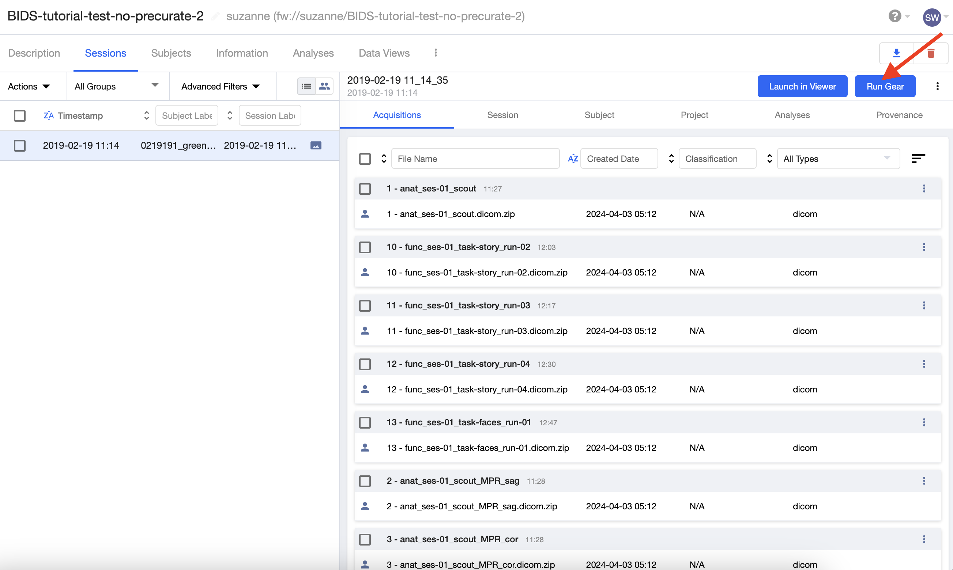Viewport: 953px width, 570px height.
Task: Expand the Advanced Filters dropdown
Action: [221, 86]
